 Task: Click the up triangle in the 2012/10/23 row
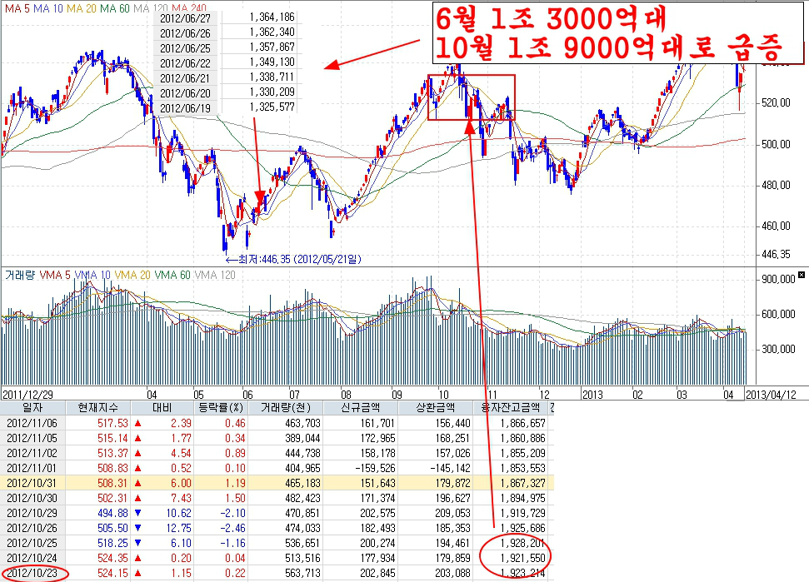pos(137,573)
